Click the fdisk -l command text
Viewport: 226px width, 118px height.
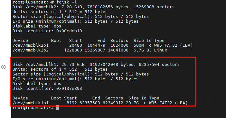66,2
